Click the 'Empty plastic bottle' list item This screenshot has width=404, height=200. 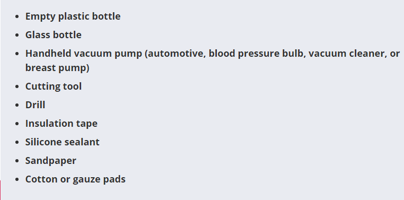pos(73,16)
